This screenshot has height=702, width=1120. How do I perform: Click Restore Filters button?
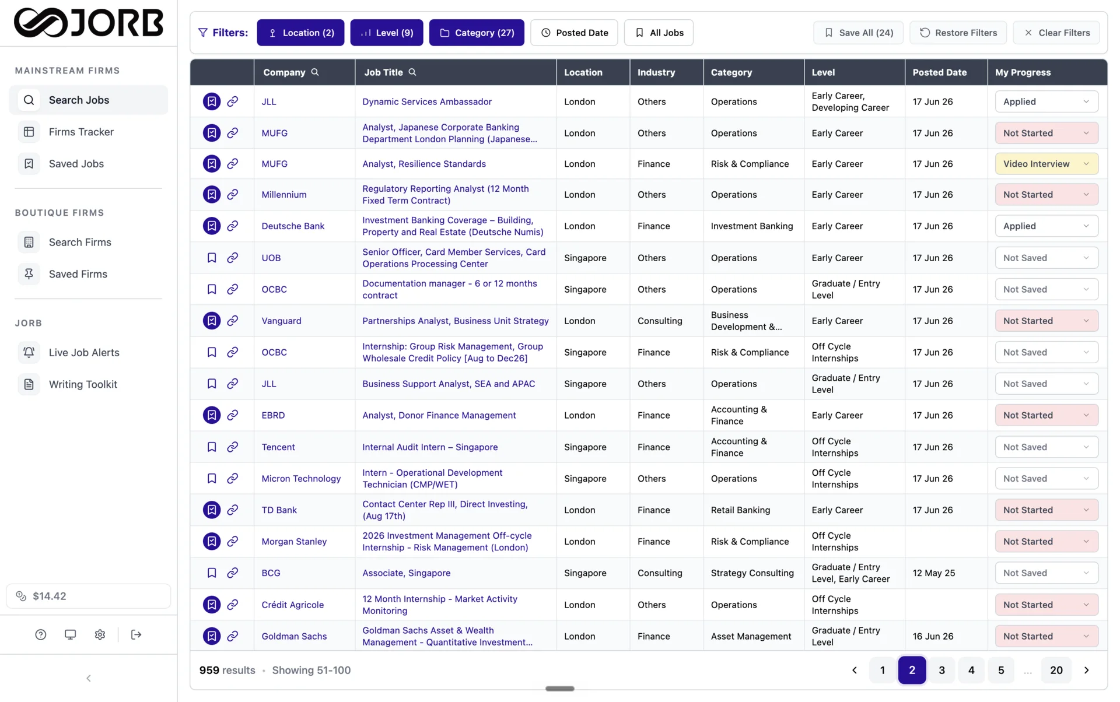[x=958, y=33]
